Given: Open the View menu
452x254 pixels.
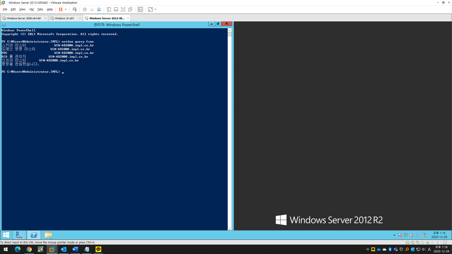Looking at the screenshot, I should [22, 9].
